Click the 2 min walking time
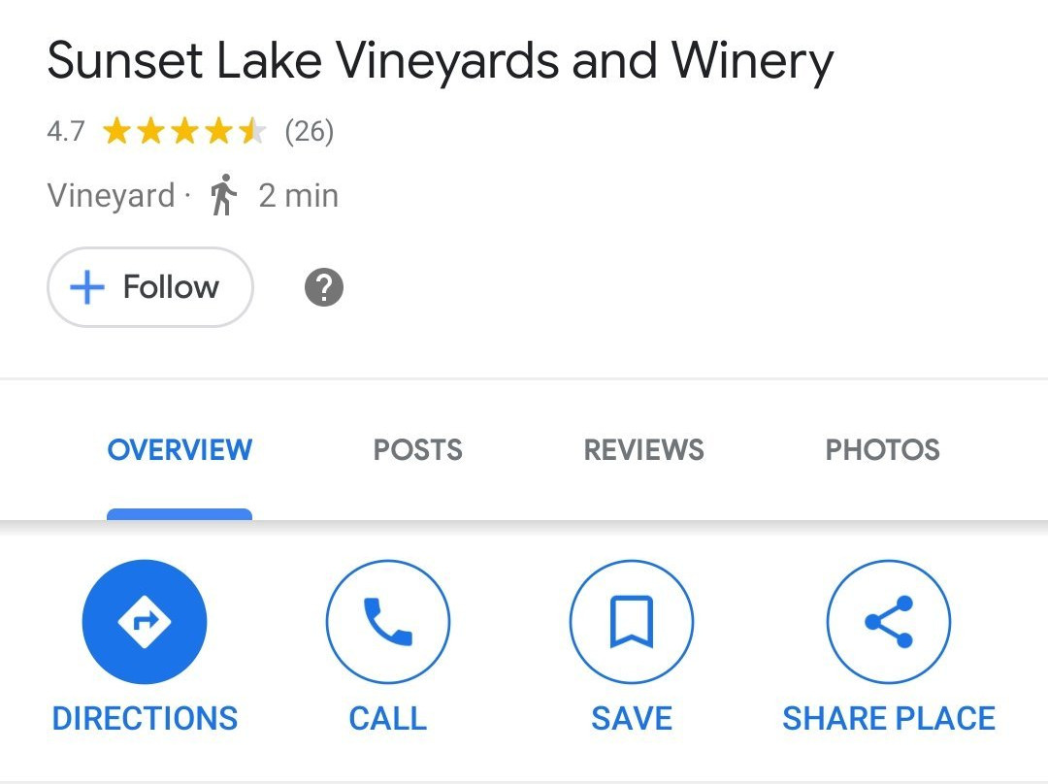Image resolution: width=1048 pixels, height=784 pixels. (x=298, y=194)
